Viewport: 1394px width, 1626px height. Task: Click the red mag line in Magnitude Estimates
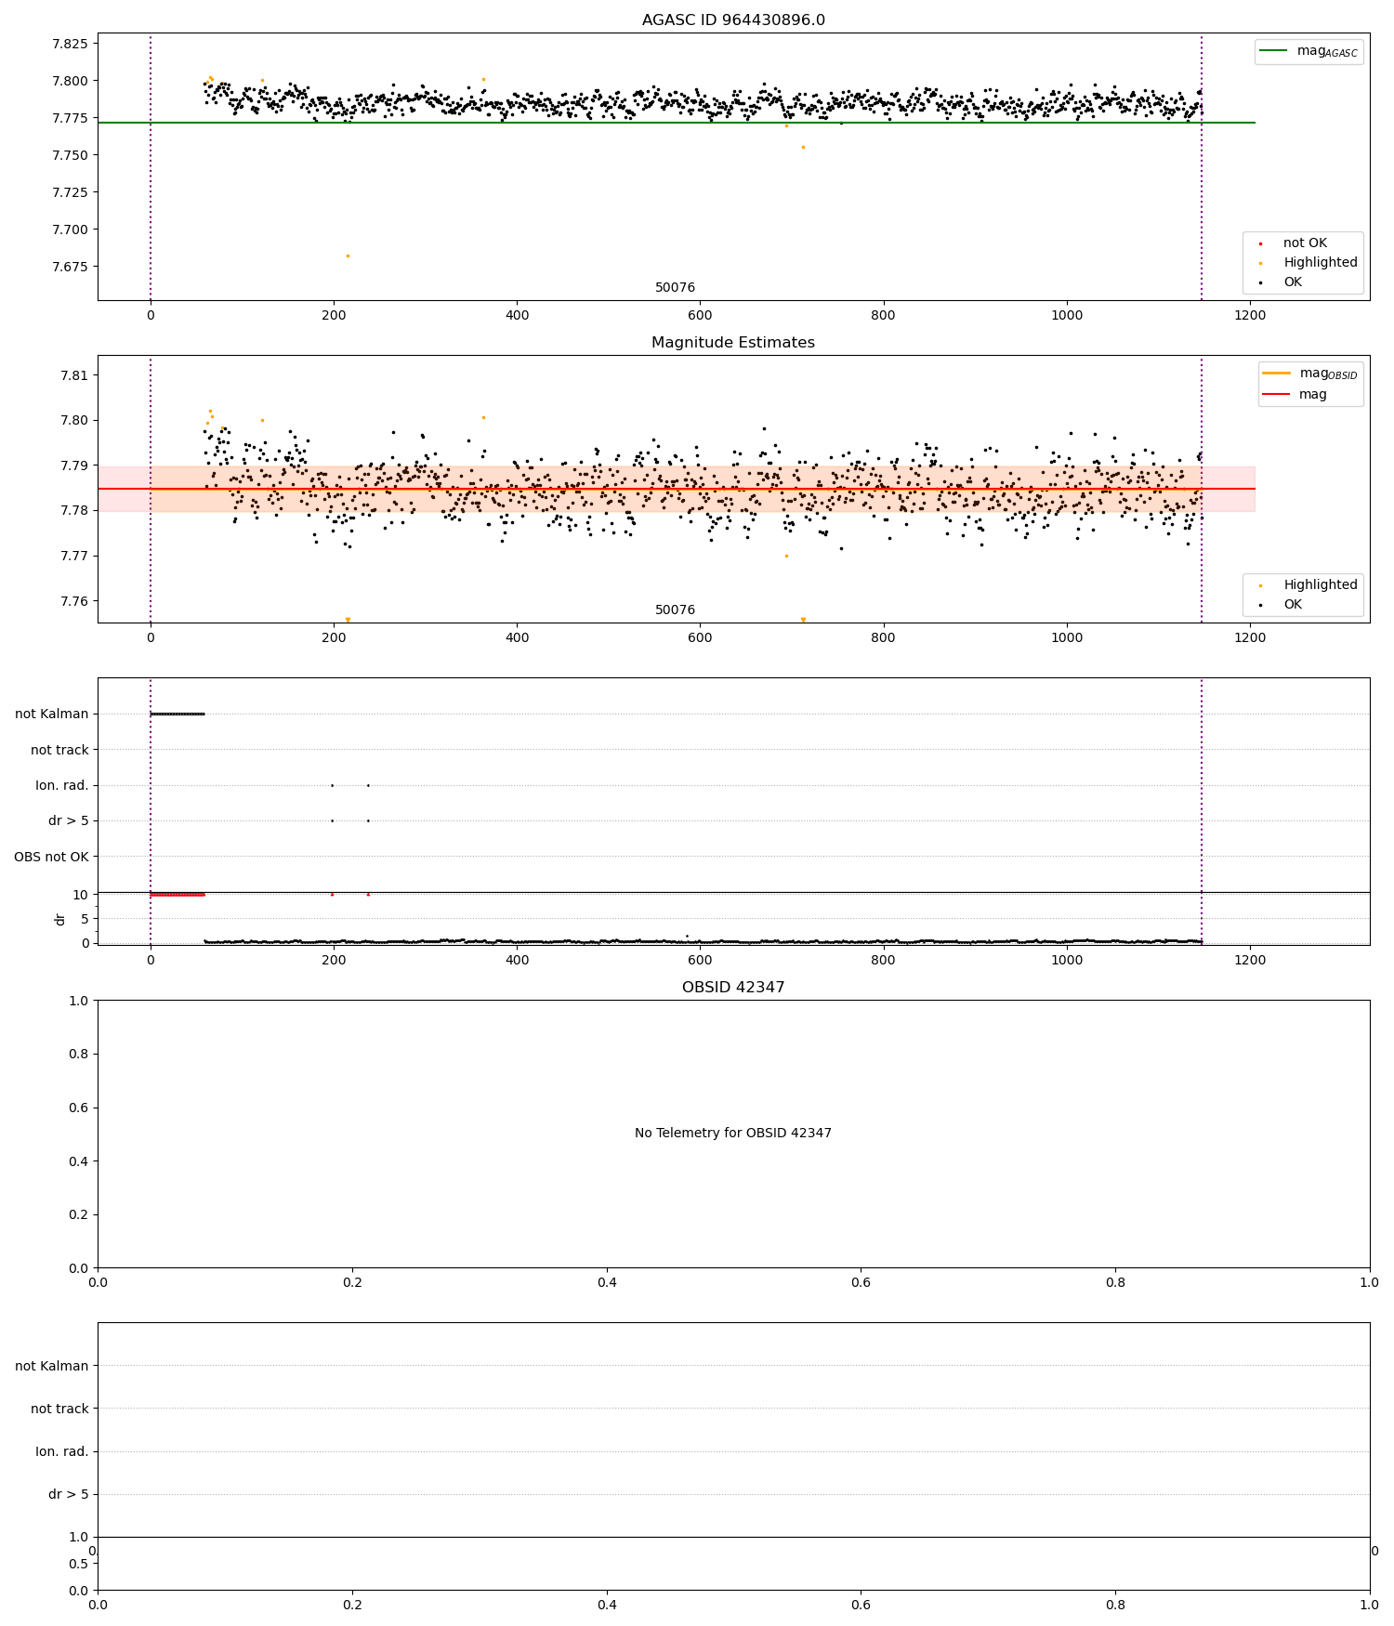pos(677,489)
